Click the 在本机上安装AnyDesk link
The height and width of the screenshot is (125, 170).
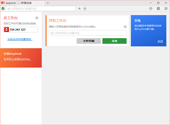click(x=17, y=59)
